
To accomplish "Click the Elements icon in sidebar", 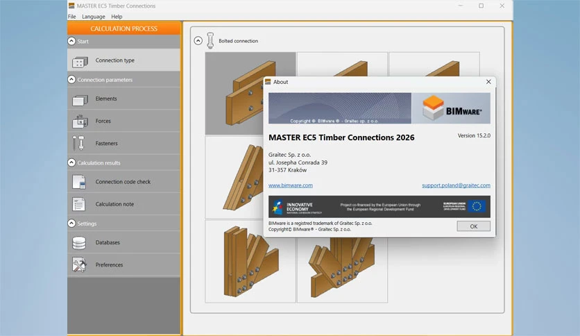I will pos(80,100).
